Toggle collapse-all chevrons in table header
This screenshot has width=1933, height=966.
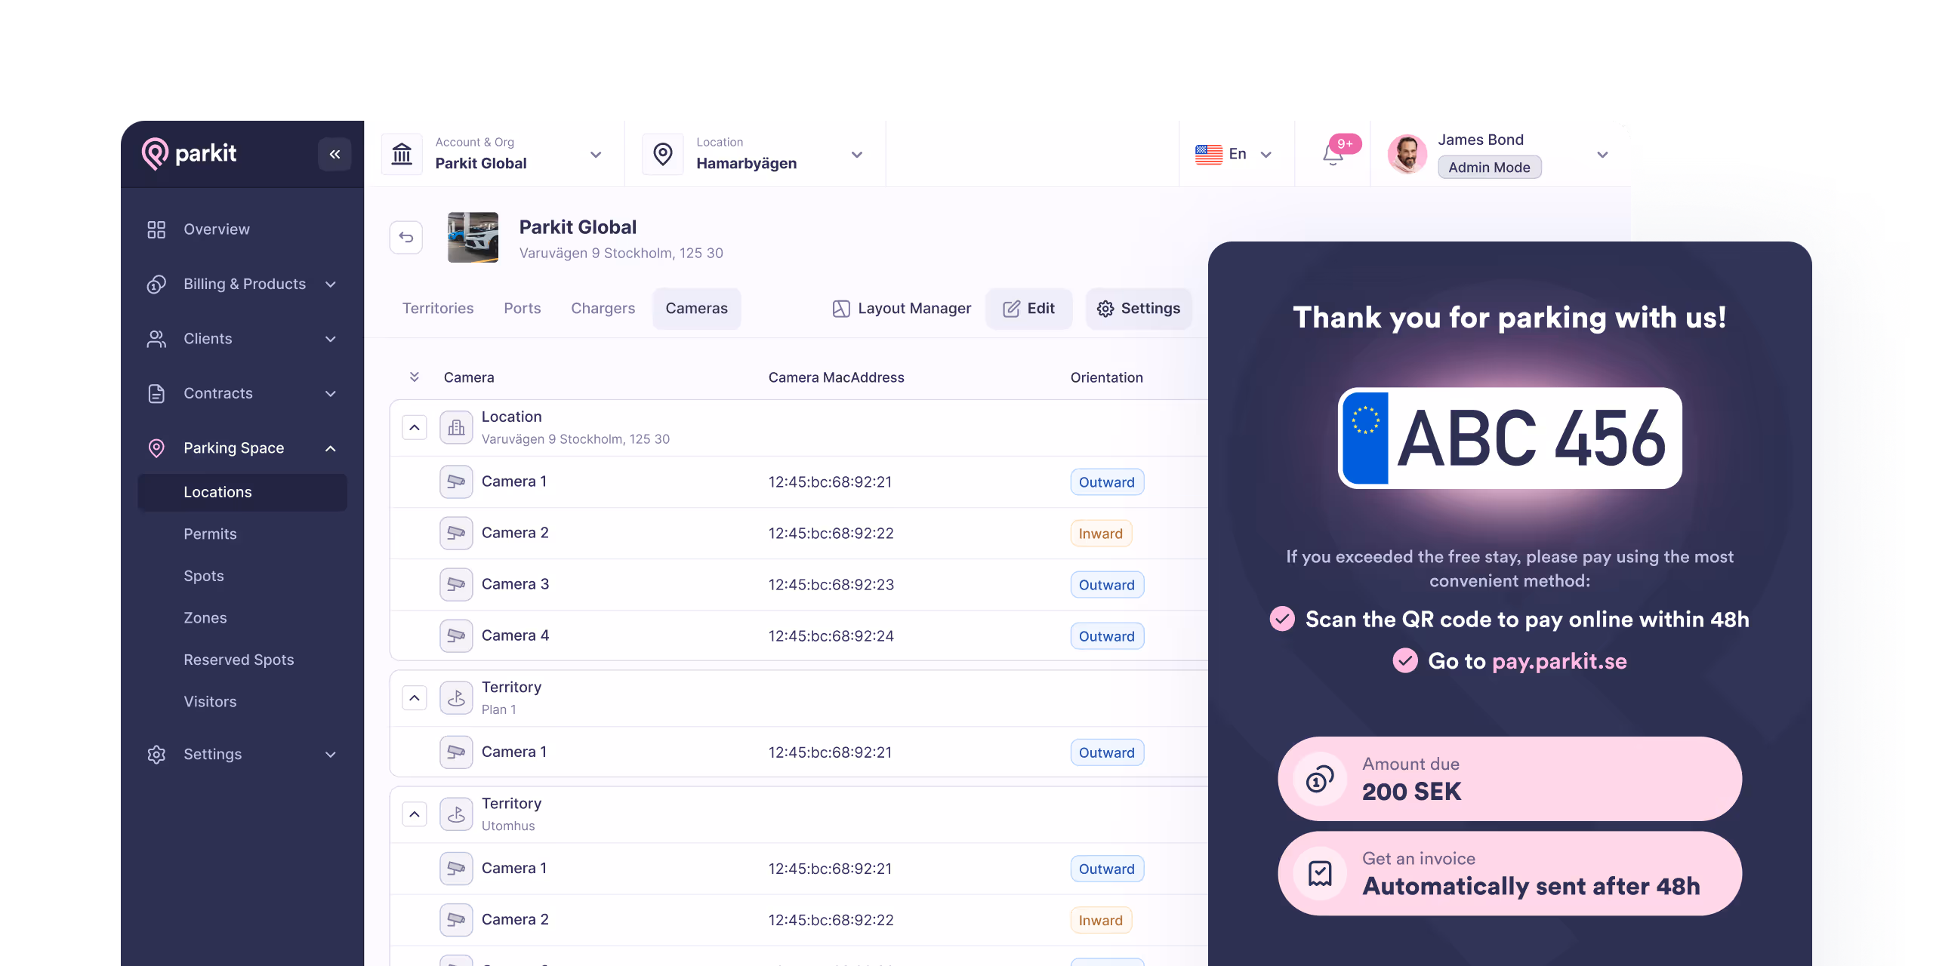point(415,377)
